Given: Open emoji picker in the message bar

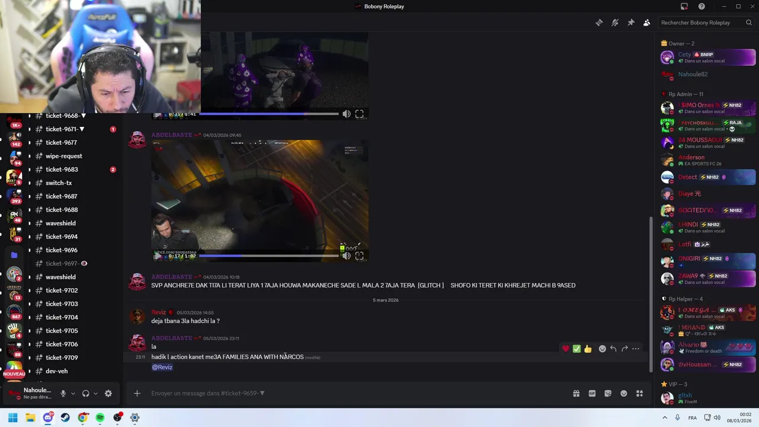Looking at the screenshot, I should click(624, 393).
